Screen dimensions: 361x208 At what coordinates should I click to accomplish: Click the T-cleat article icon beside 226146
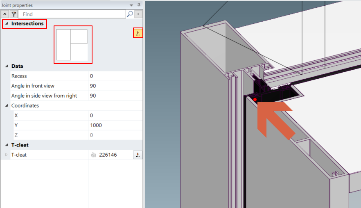[x=93, y=155]
